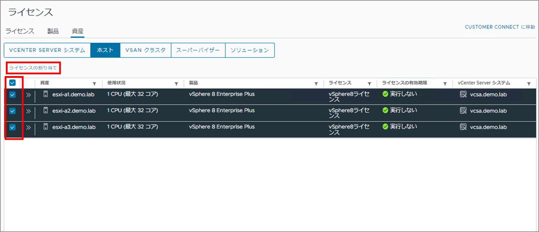Click host icon for esxi-a1.demo.lab
Image resolution: width=539 pixels, height=232 pixels.
click(x=45, y=94)
